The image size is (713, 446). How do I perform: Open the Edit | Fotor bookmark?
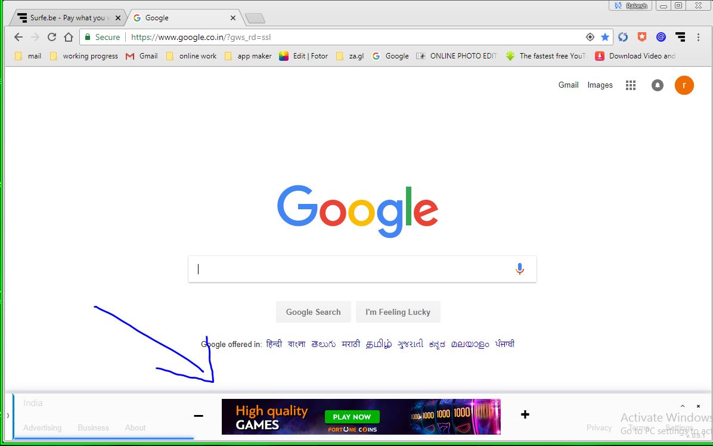303,56
